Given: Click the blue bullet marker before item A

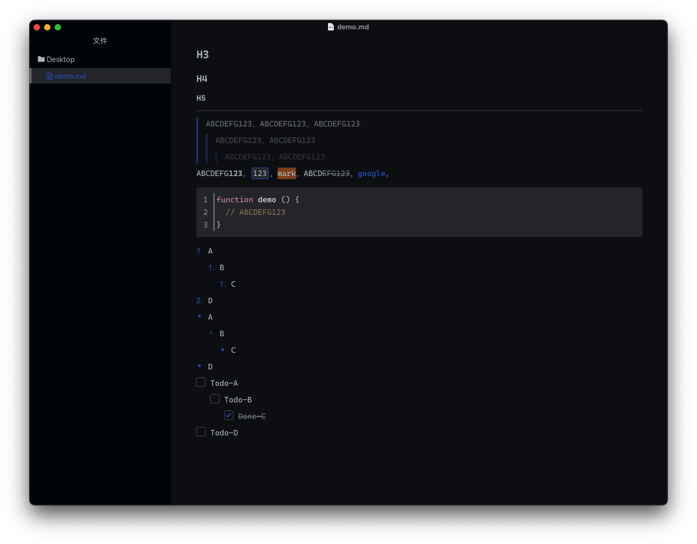Looking at the screenshot, I should 200,316.
